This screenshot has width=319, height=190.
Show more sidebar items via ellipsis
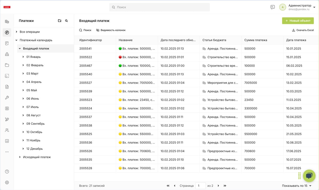pos(7,152)
